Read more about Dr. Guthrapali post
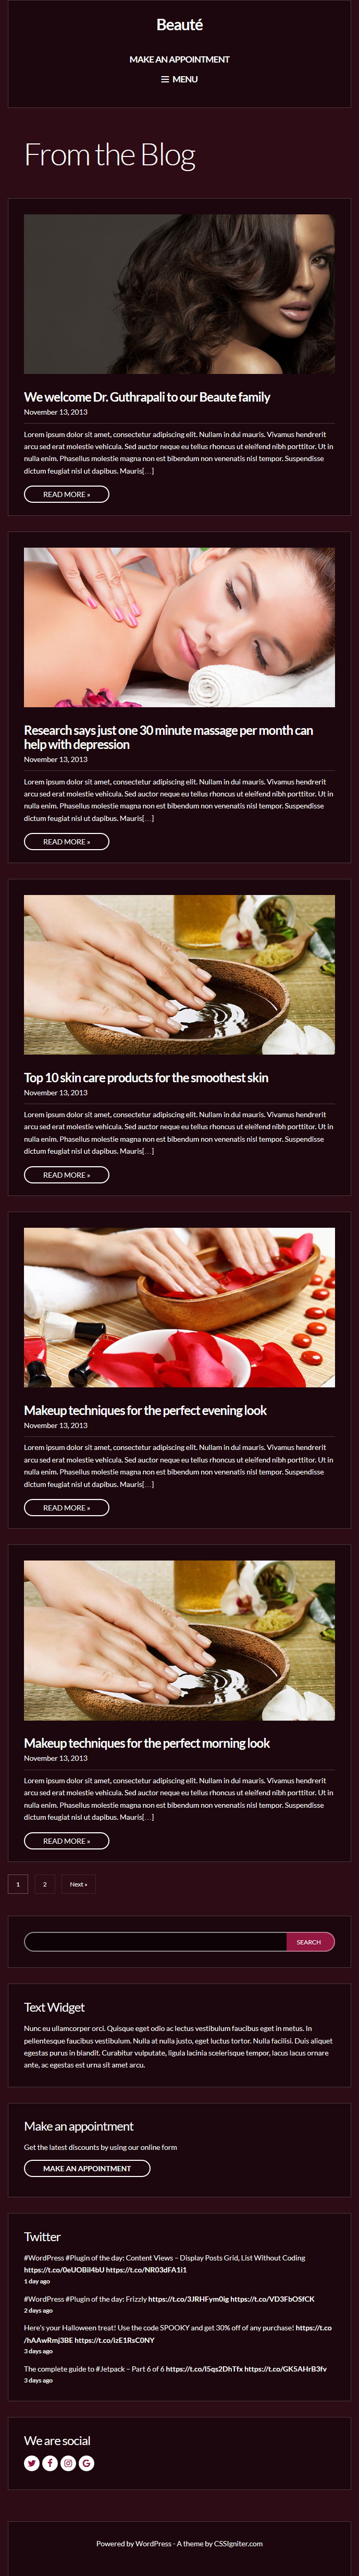The image size is (359, 2576). click(66, 494)
